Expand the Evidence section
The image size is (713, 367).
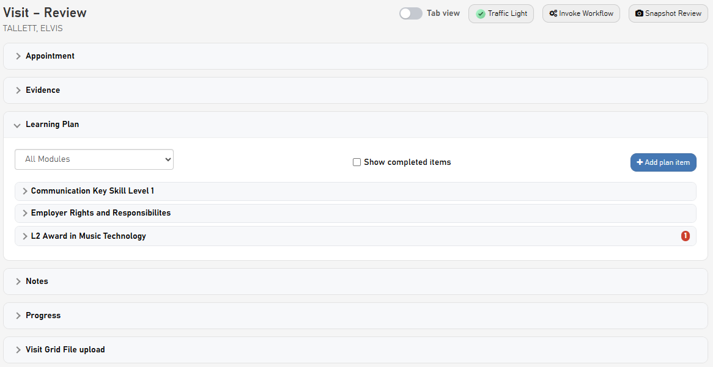[x=356, y=90]
